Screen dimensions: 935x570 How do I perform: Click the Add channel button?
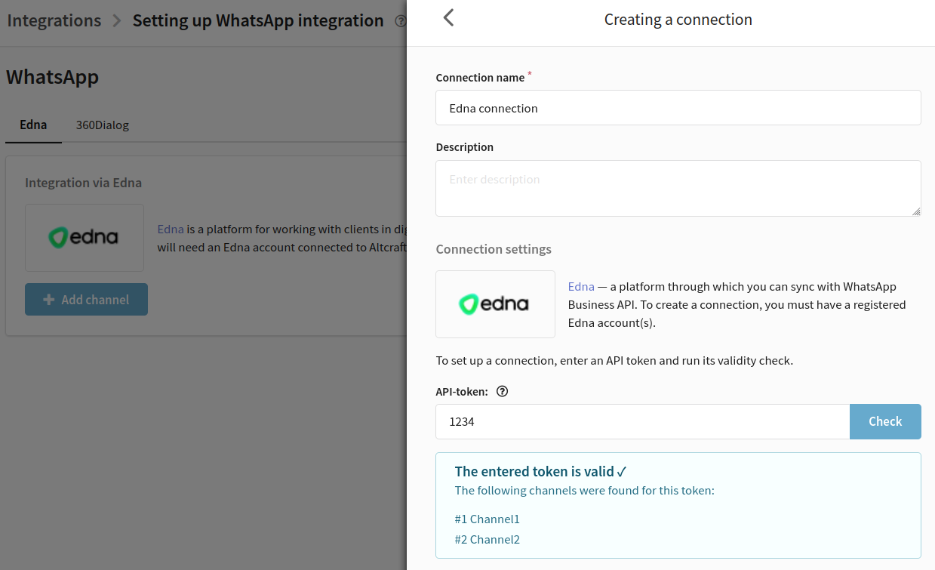86,300
